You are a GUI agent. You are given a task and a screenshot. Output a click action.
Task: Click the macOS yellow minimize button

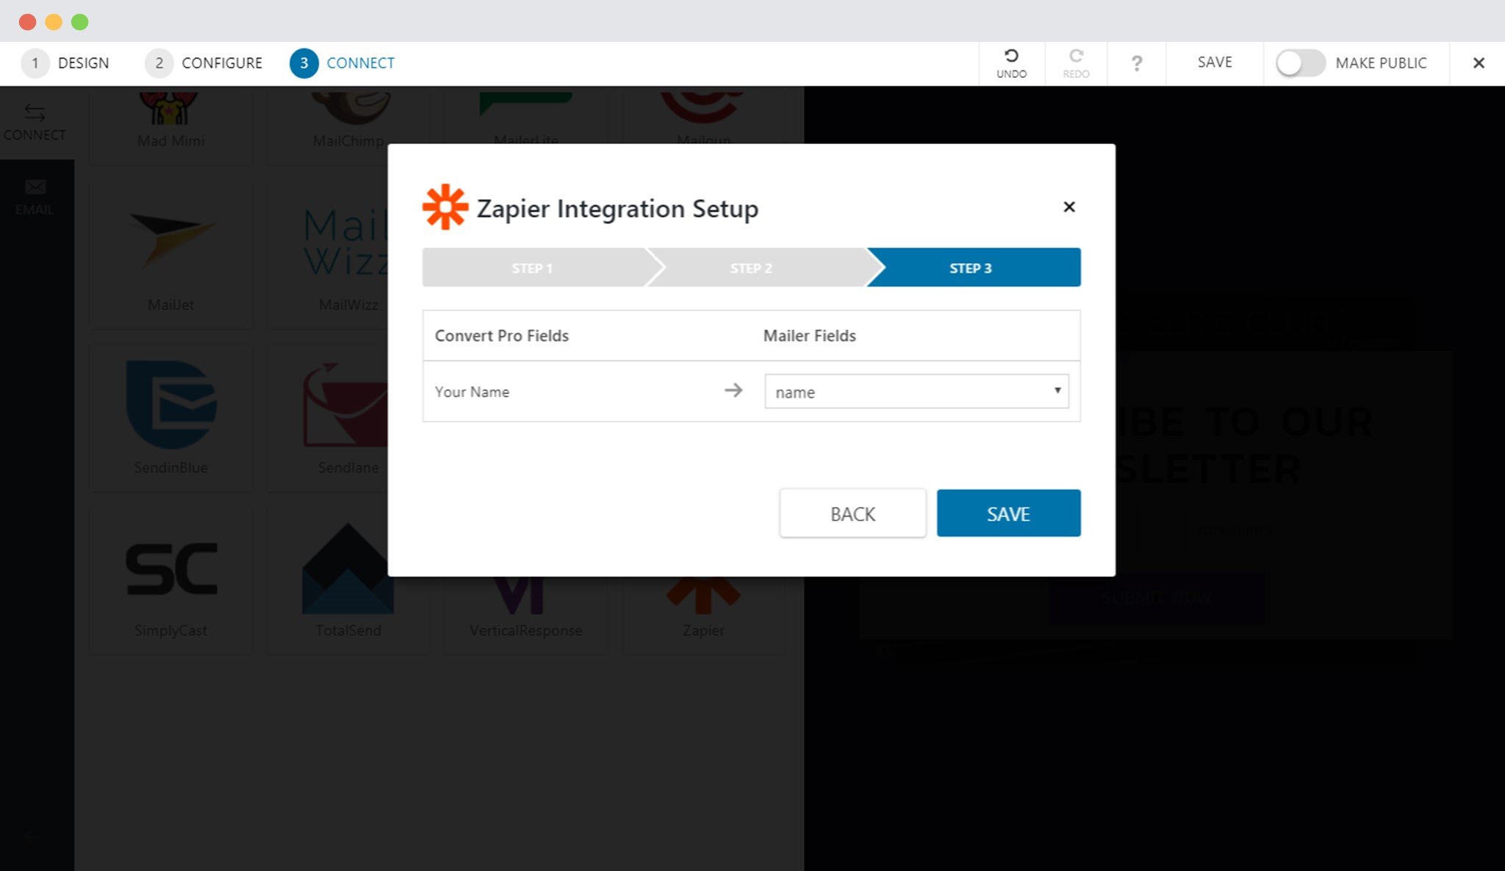click(x=54, y=22)
